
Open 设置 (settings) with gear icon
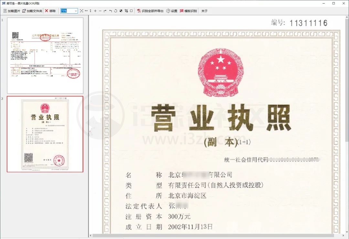tap(172, 11)
